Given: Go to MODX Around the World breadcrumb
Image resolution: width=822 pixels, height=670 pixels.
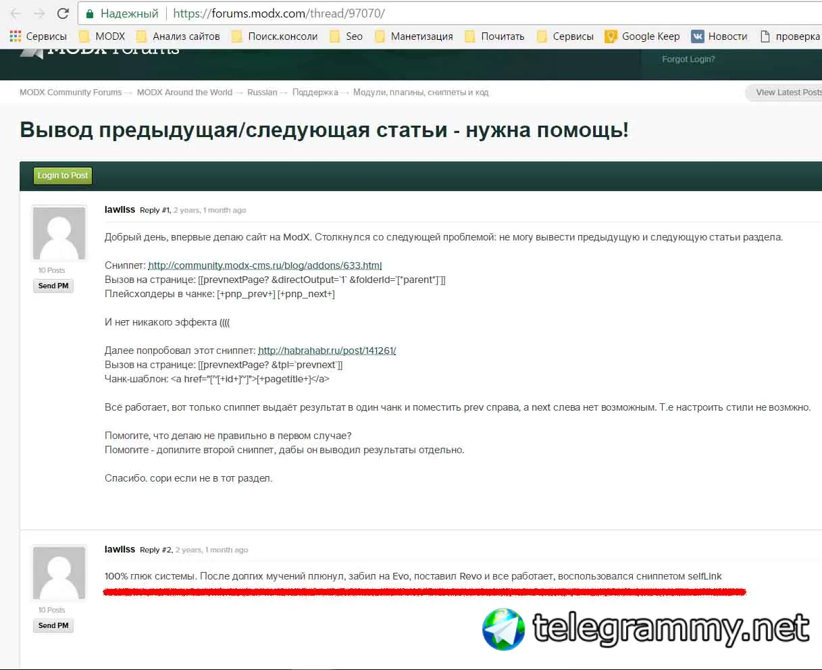Looking at the screenshot, I should 184,93.
